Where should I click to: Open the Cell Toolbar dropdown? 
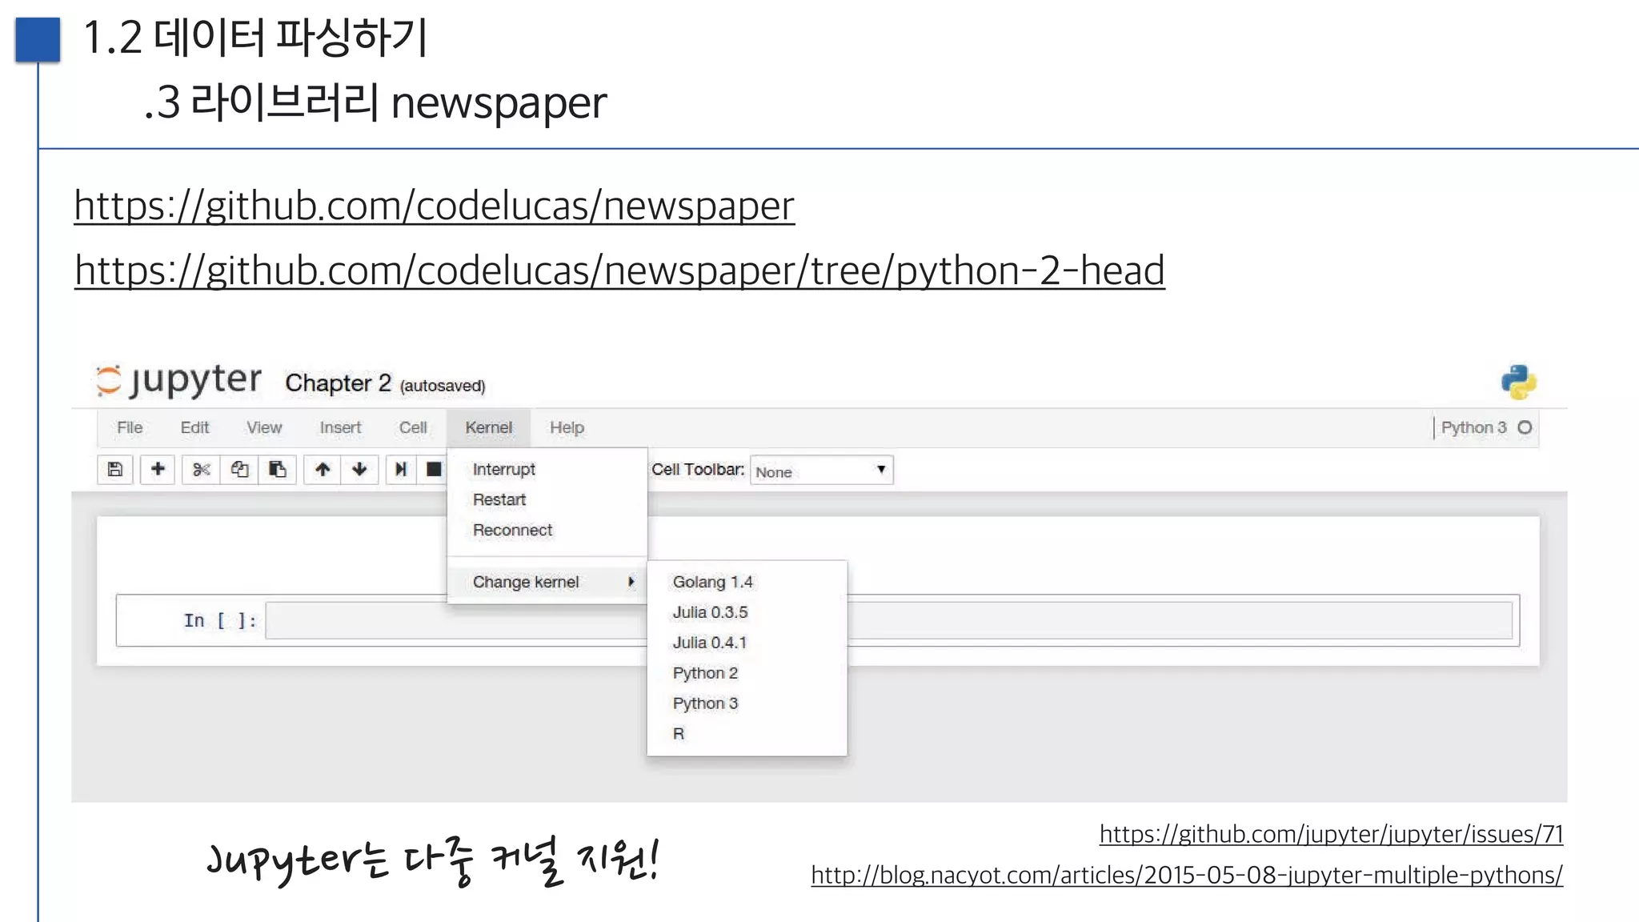coord(821,471)
